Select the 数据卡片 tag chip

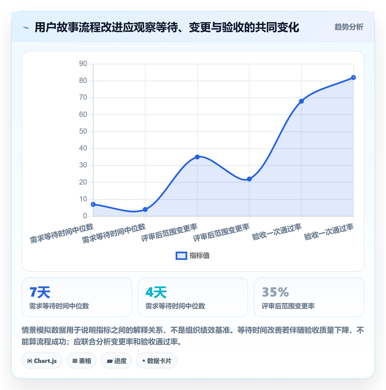(x=157, y=361)
